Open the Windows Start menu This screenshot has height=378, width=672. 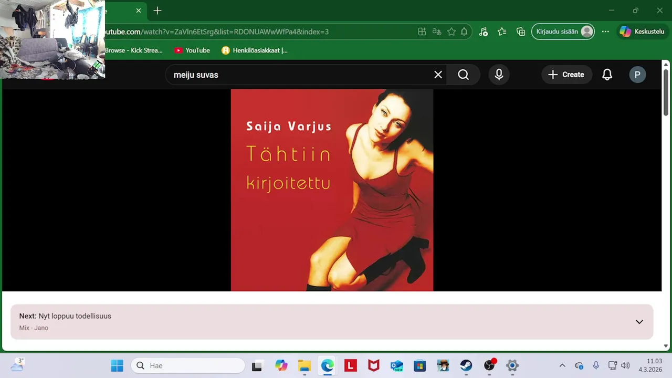(x=117, y=365)
